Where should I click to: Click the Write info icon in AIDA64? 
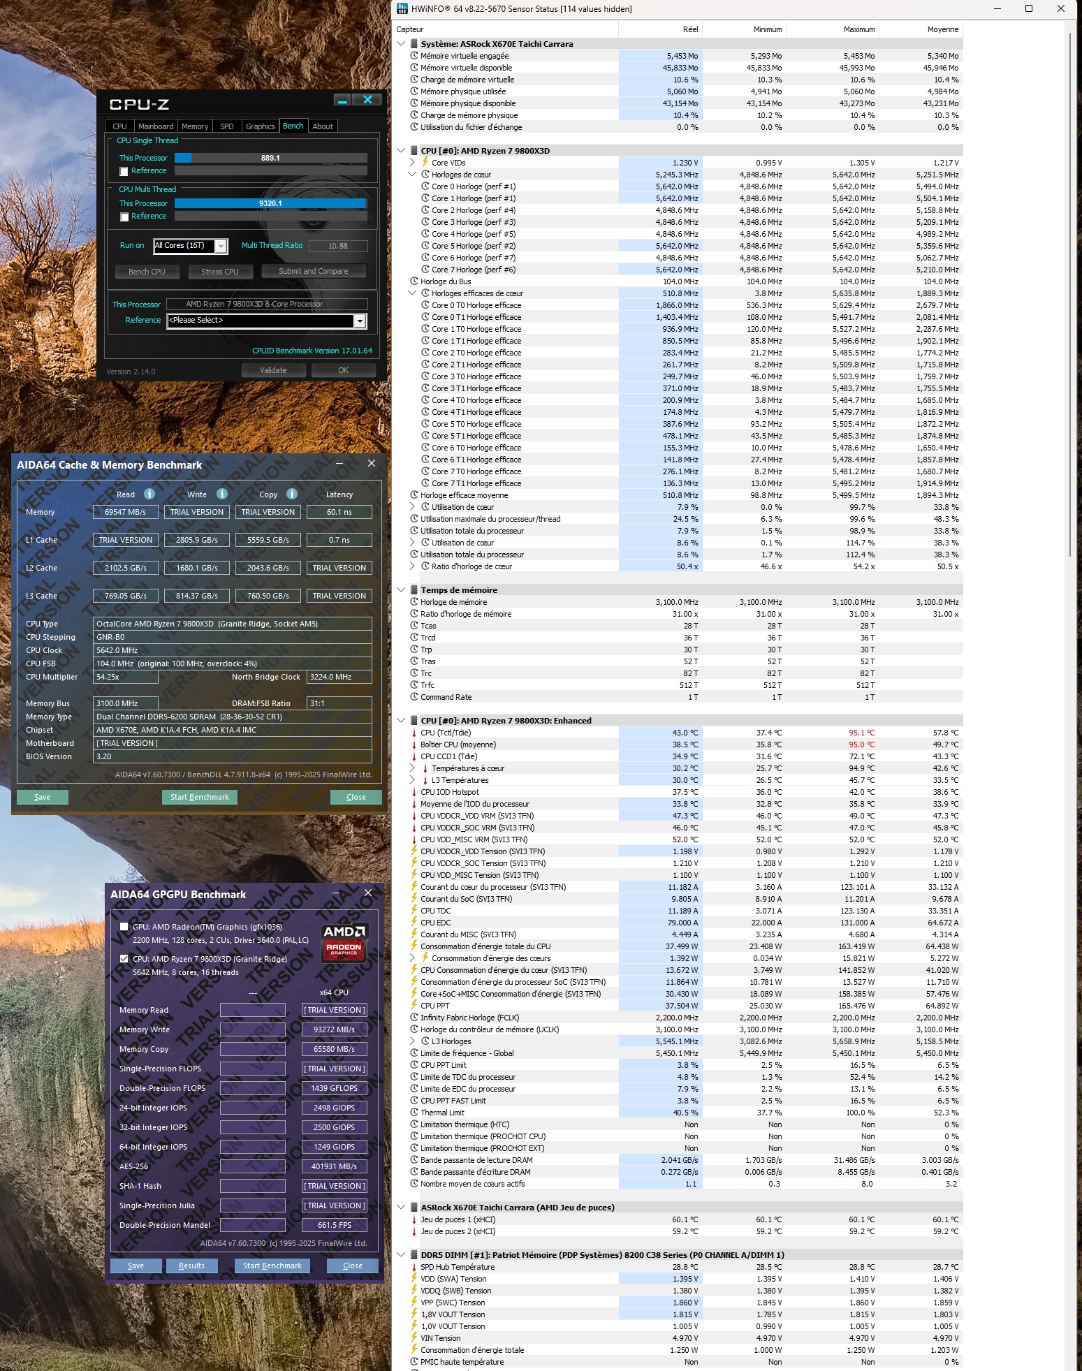click(222, 494)
